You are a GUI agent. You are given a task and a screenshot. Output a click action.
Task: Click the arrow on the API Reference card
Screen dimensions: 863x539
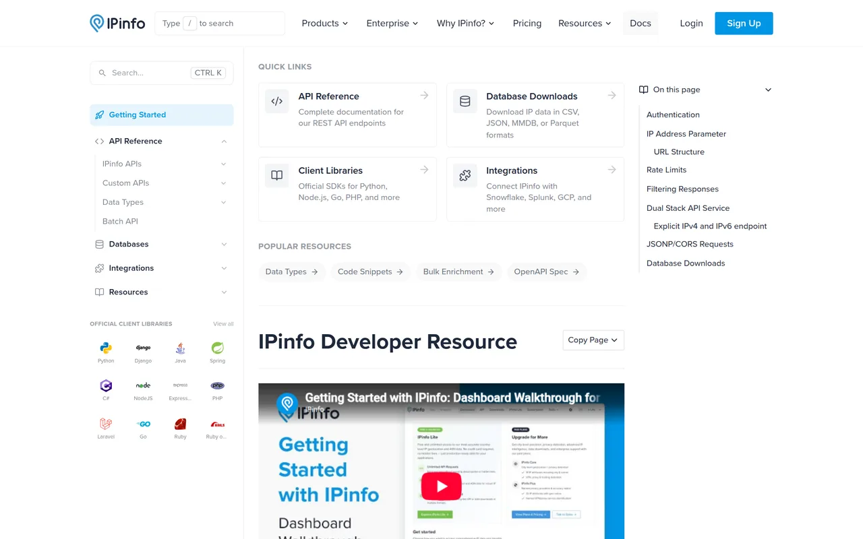[424, 96]
